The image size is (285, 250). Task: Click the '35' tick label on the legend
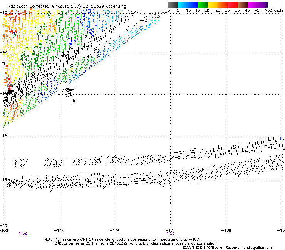[x=237, y=10]
